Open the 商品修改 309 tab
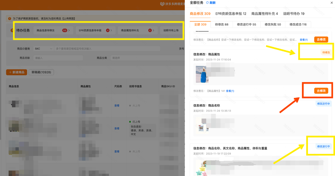The width and height of the screenshot is (335, 176). tap(200, 14)
